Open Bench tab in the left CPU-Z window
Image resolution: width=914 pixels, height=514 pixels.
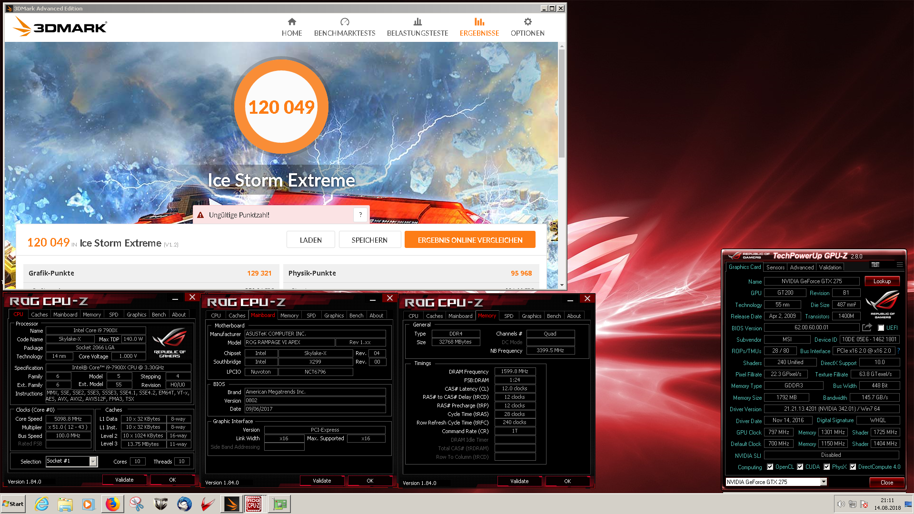pyautogui.click(x=159, y=315)
